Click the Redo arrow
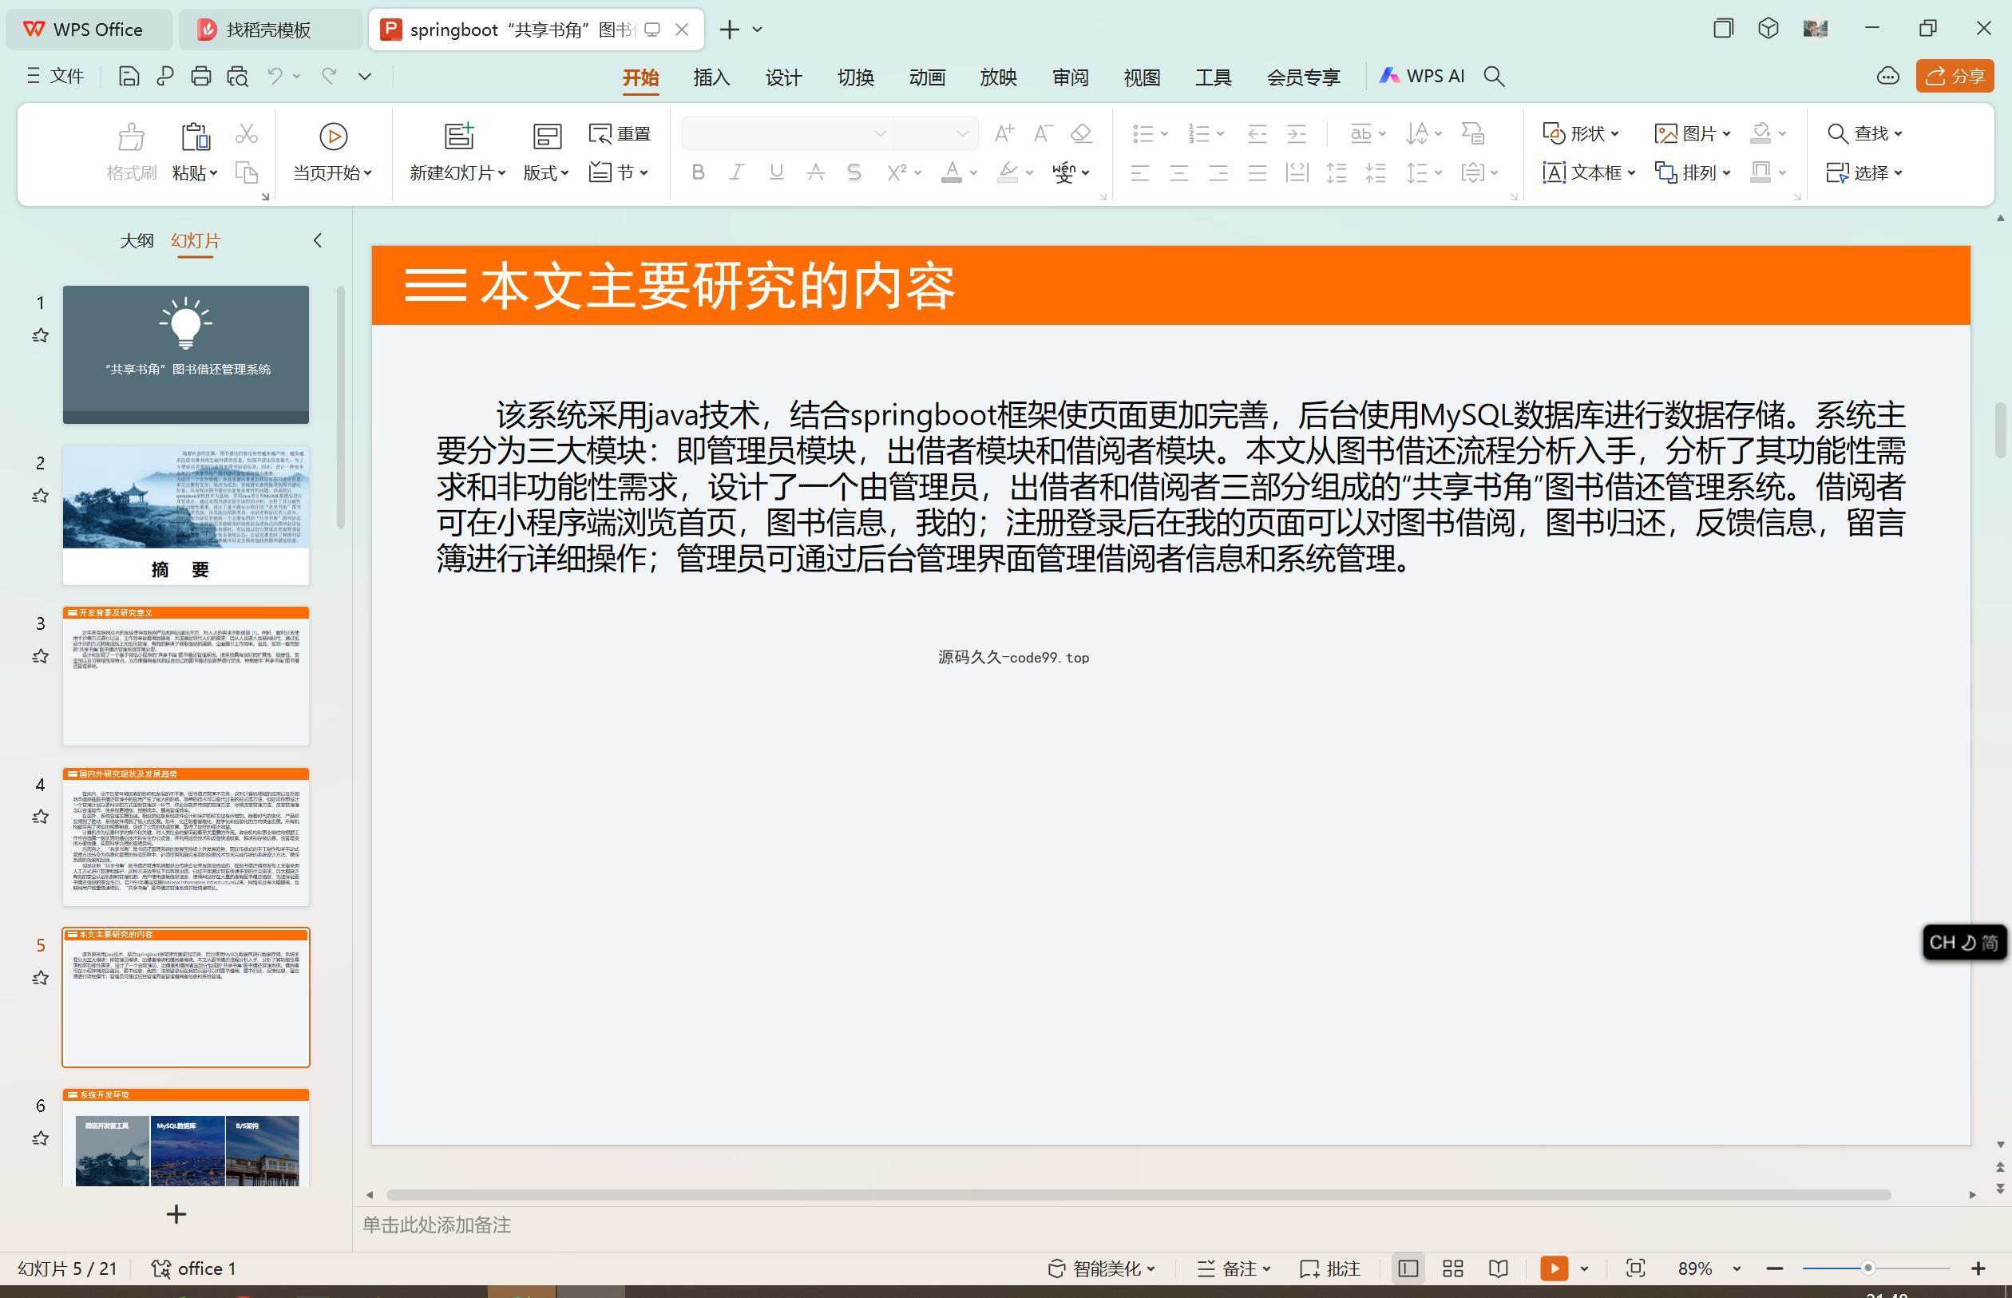2012x1298 pixels. click(329, 77)
